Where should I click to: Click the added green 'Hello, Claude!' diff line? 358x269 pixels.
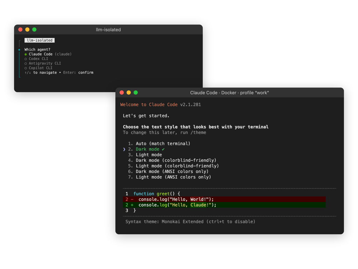[x=224, y=205]
